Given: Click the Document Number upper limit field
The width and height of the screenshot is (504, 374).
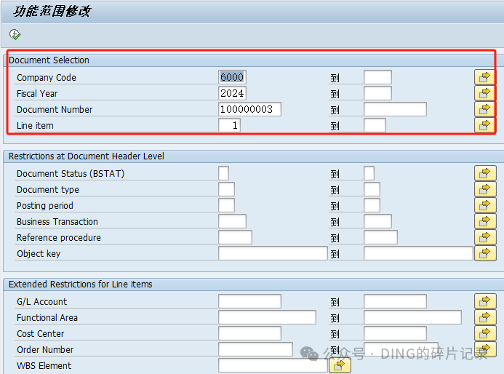Looking at the screenshot, I should point(395,109).
